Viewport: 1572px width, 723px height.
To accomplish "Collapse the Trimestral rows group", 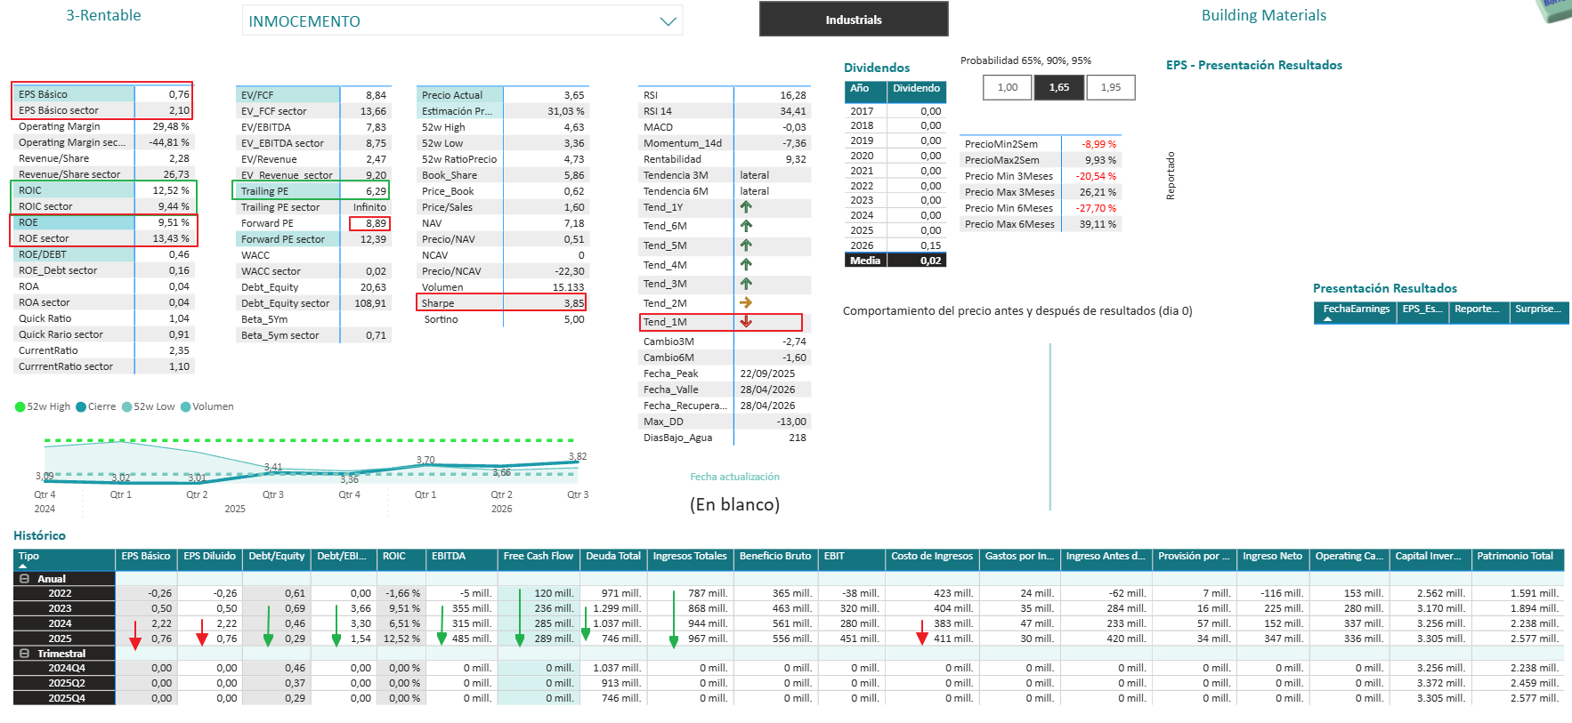I will pos(25,653).
